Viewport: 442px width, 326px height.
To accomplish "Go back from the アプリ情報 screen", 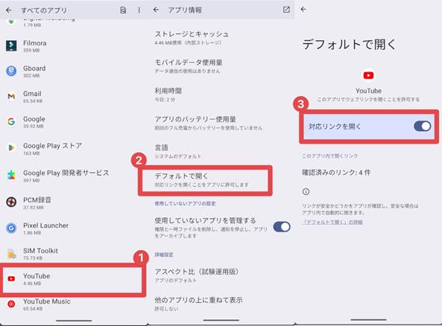I will tap(156, 10).
